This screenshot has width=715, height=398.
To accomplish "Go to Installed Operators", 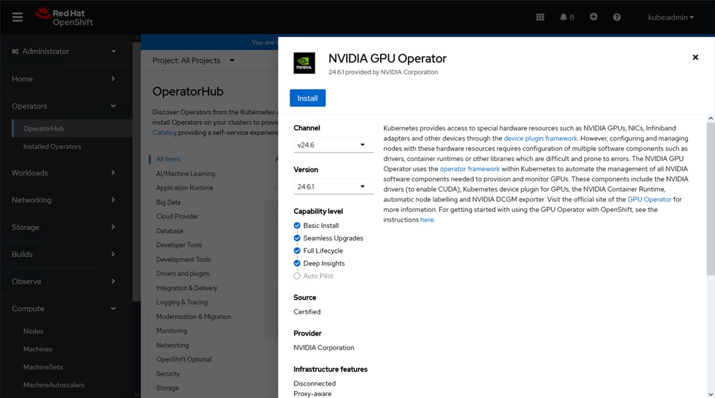I will click(x=52, y=146).
